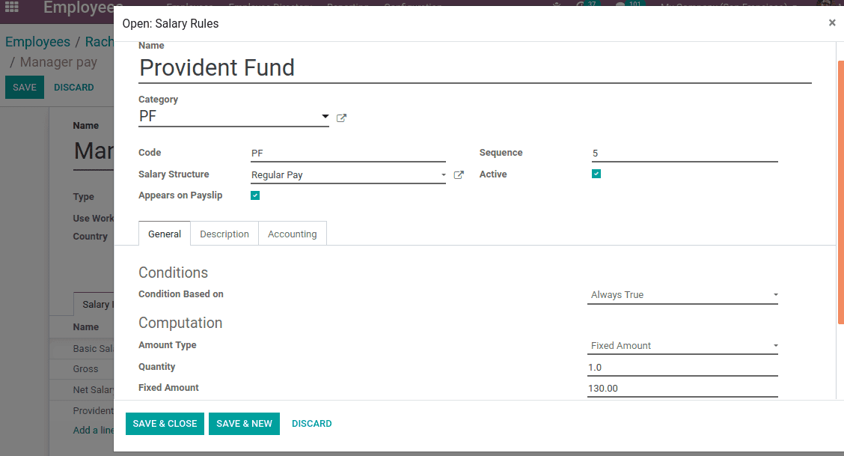
Task: Open external link for PF category
Action: point(341,118)
